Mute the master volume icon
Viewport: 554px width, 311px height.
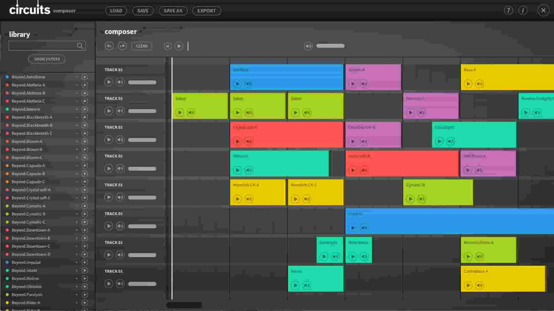pos(308,46)
